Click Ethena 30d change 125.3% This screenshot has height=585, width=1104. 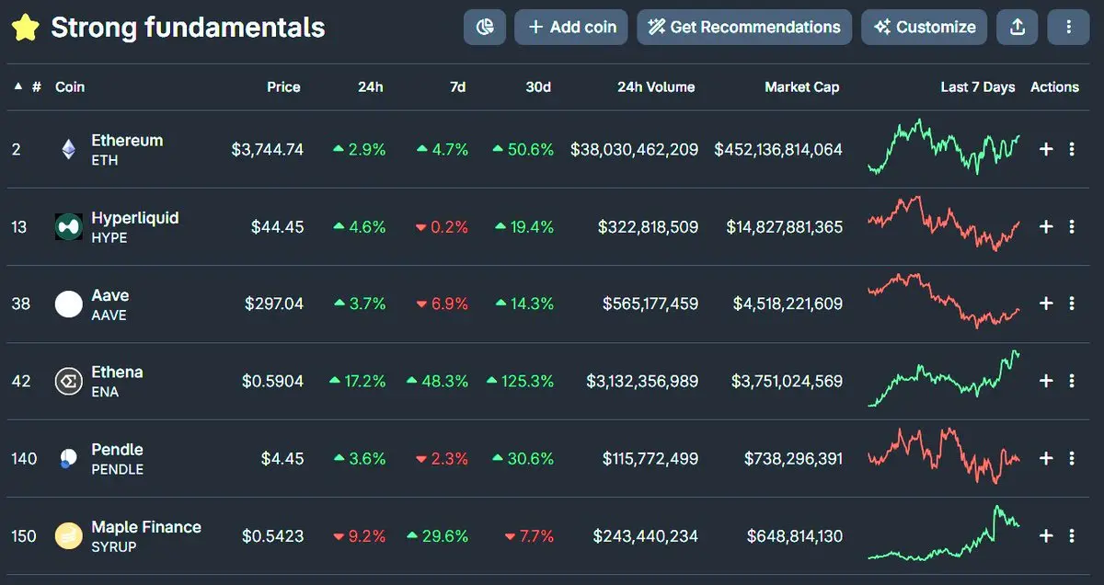520,381
